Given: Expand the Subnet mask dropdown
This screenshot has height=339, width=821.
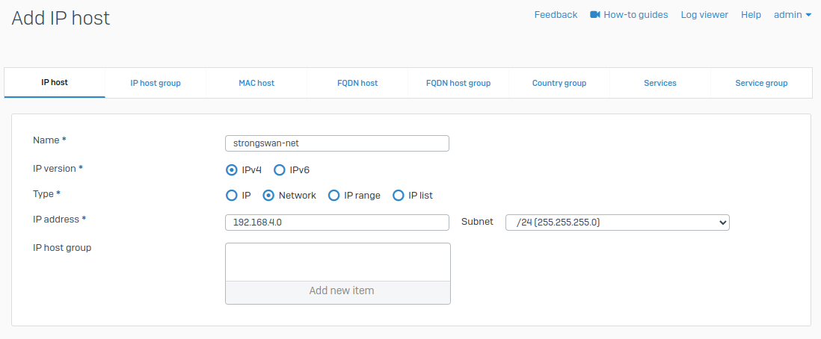Looking at the screenshot, I should [617, 223].
